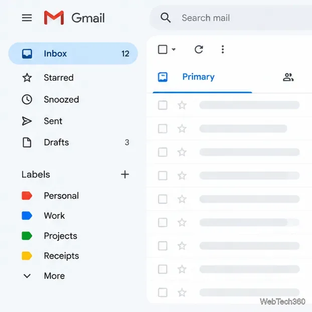
Task: Click the Drafts document icon
Action: click(x=27, y=142)
